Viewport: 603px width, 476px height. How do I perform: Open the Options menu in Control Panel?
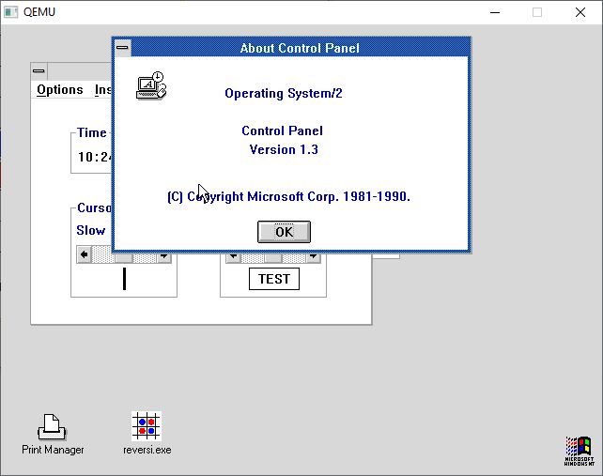(60, 89)
